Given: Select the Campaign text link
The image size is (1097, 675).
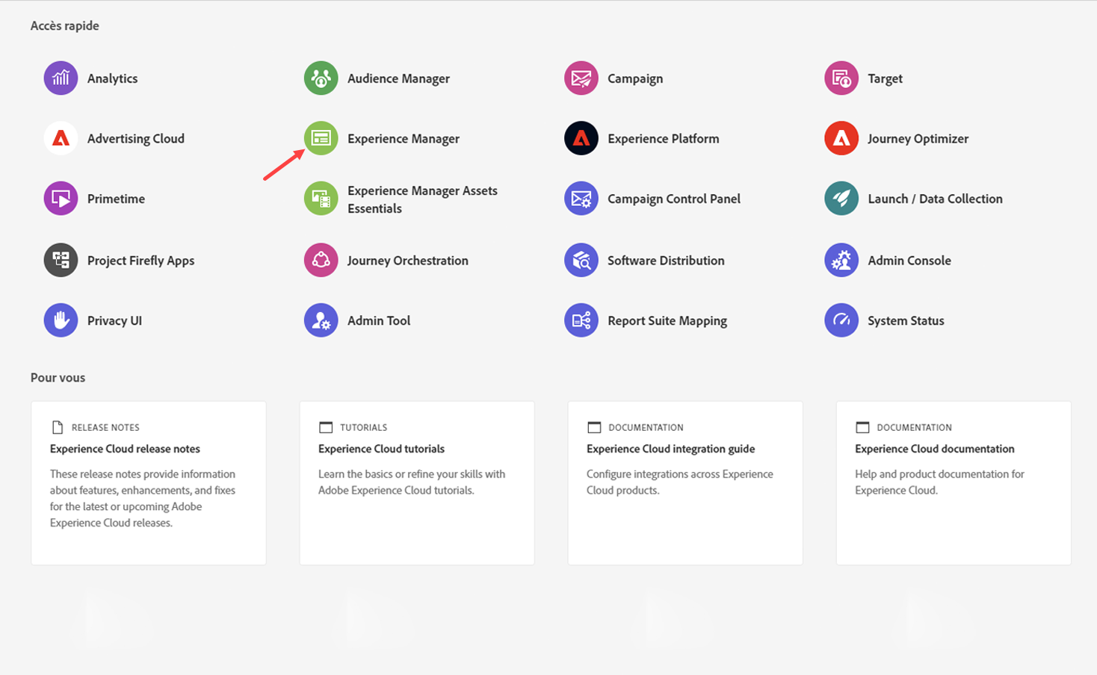Looking at the screenshot, I should (x=635, y=78).
